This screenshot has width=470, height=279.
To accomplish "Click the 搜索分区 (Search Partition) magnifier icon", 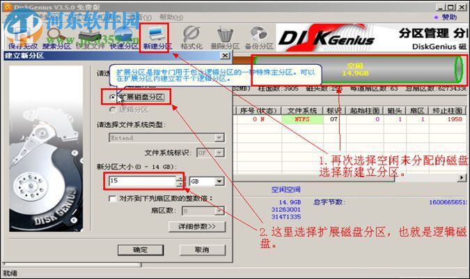I will pos(56,38).
